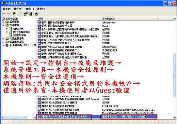Expand the 稽核原則 tree node
Viewport: 177px width, 124px height.
7,29
